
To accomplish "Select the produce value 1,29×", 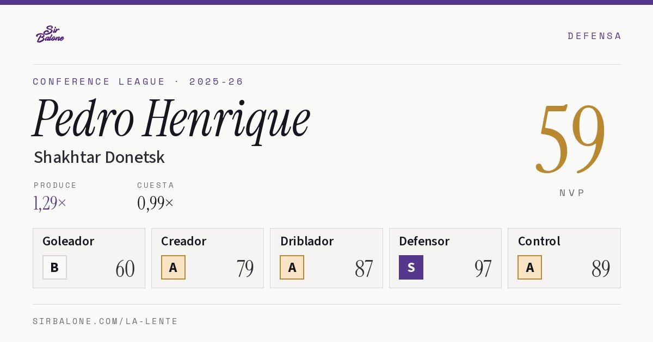I will tap(50, 203).
